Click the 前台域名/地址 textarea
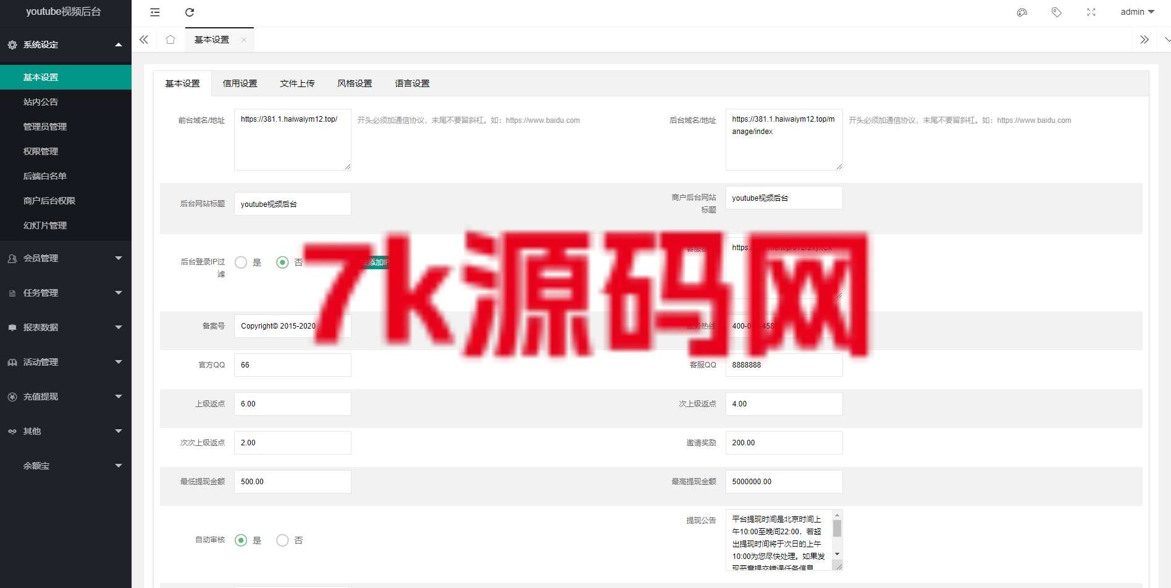This screenshot has height=588, width=1171. 293,140
